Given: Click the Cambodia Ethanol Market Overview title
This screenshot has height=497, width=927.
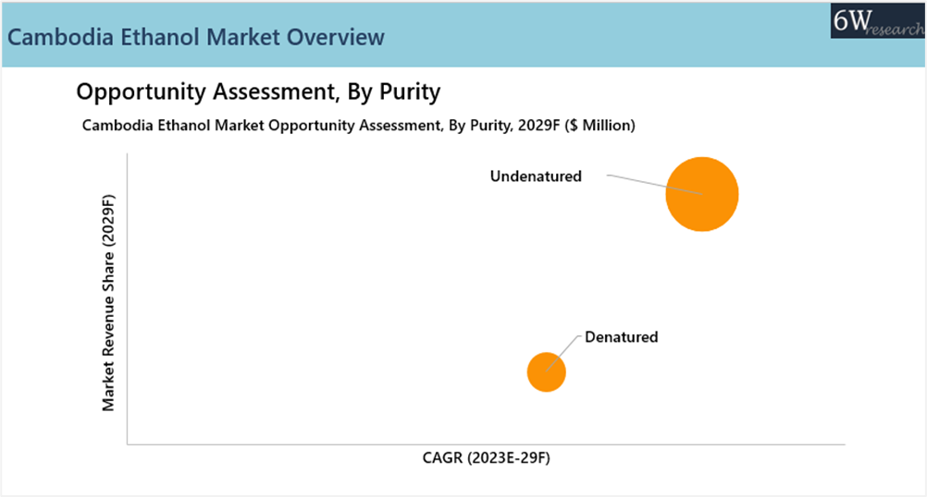Looking at the screenshot, I should [x=195, y=38].
